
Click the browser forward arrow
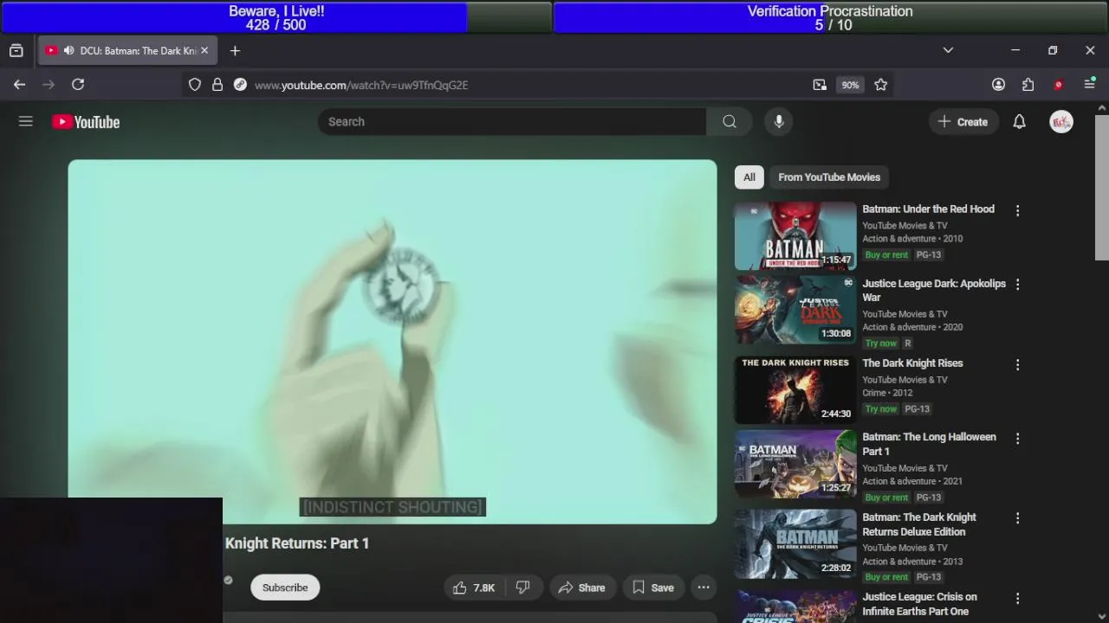[49, 85]
